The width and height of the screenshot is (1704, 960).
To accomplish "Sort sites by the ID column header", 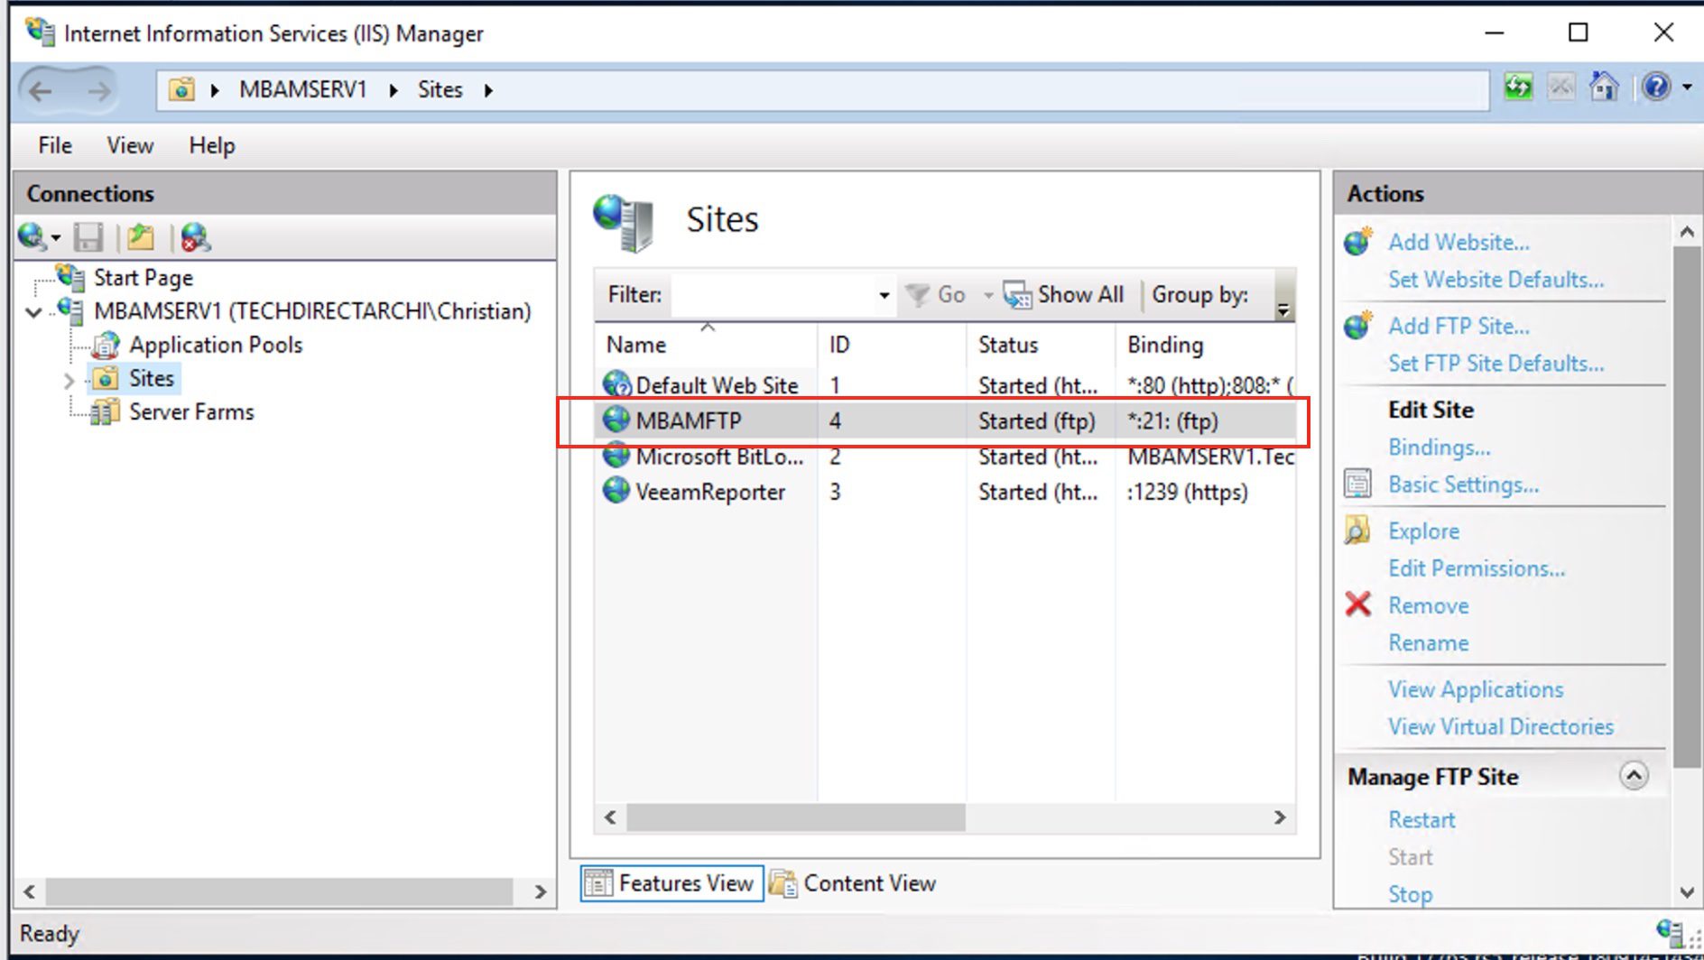I will click(891, 345).
